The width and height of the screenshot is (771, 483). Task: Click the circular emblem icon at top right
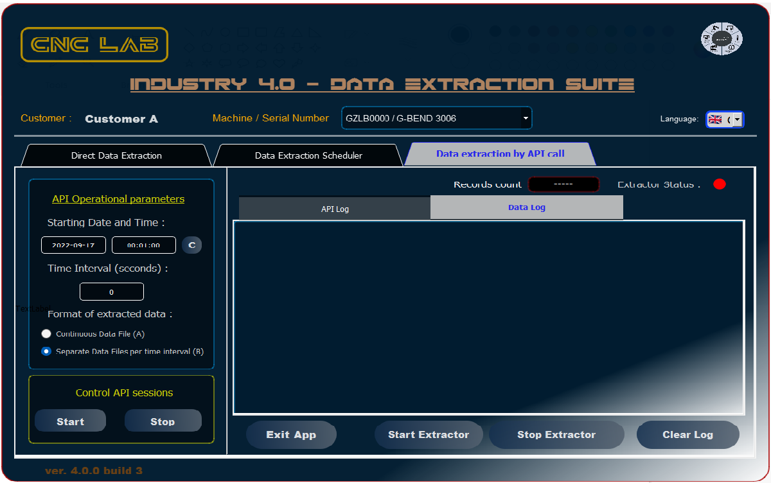pos(722,39)
